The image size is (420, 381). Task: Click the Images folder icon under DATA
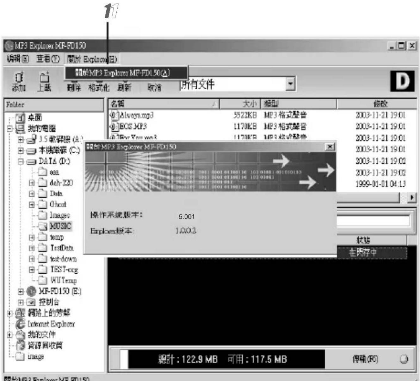43,215
